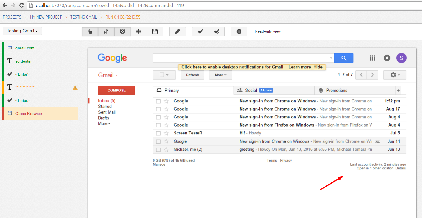Click the MY NEW PROJECT breadcrumb

tap(46, 17)
